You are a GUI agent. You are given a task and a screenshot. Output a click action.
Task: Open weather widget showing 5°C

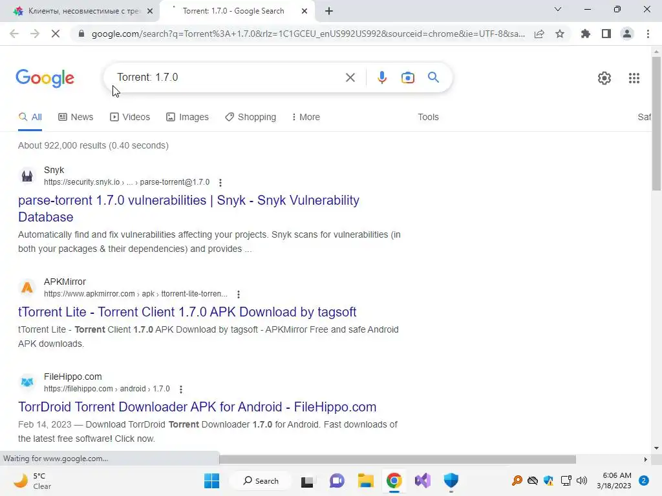point(32,480)
